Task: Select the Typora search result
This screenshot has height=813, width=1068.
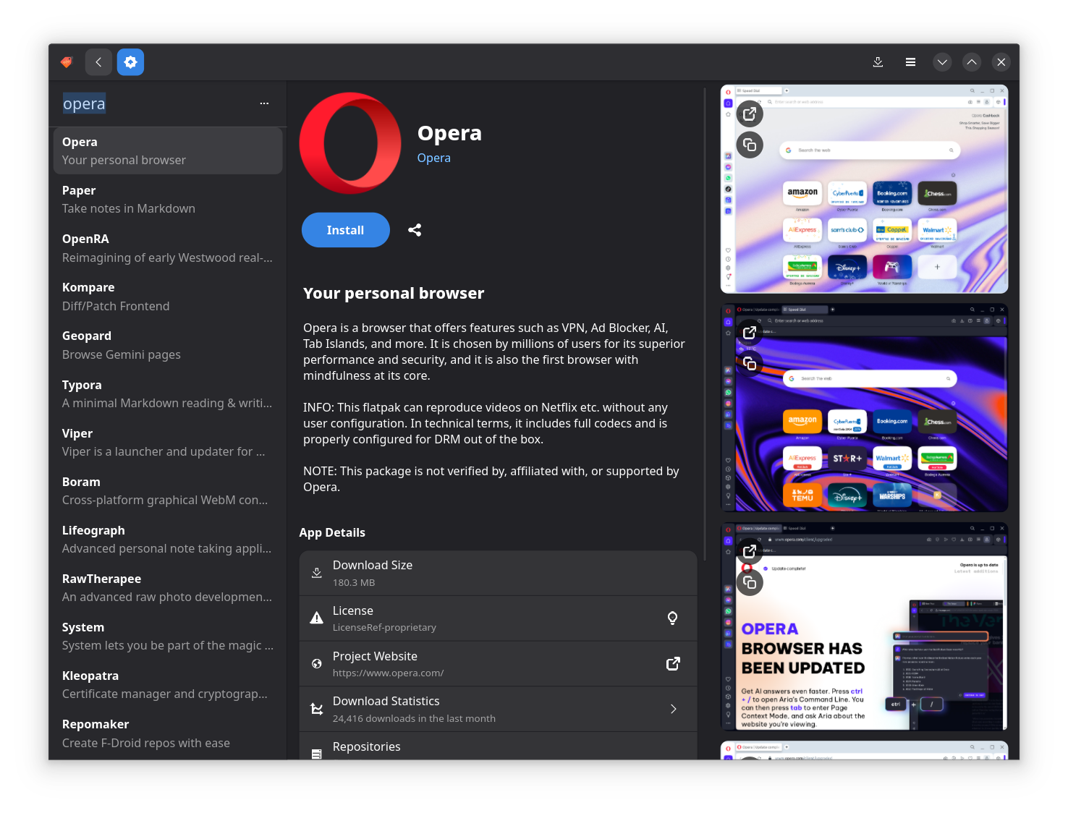Action: [168, 393]
